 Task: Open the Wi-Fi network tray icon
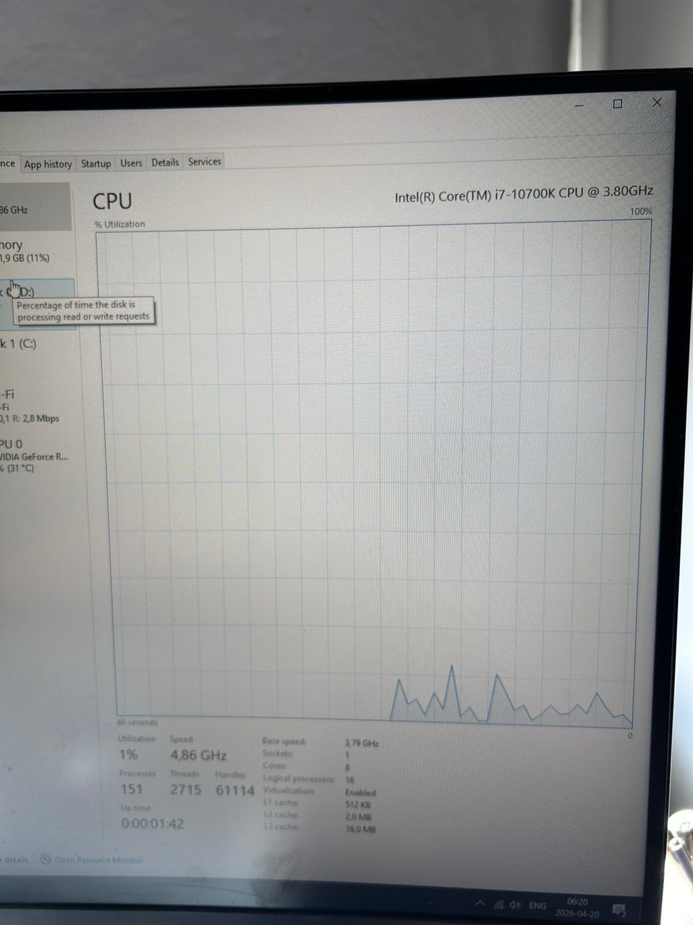[499, 905]
